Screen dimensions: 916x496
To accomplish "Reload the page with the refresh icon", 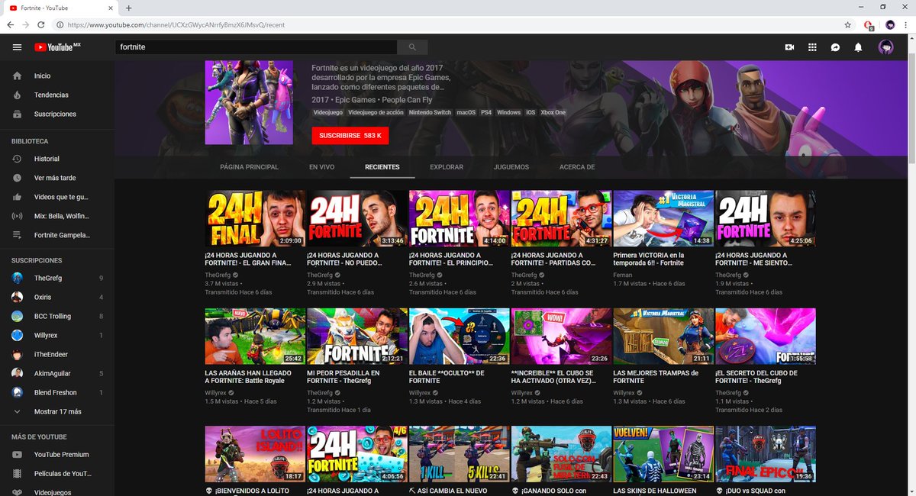I will 43,24.
